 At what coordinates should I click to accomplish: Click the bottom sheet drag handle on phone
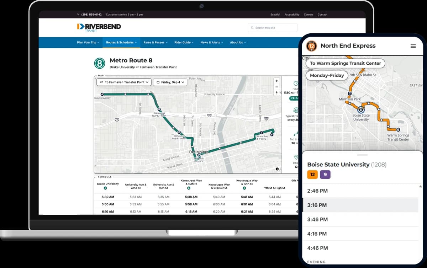coord(362,155)
